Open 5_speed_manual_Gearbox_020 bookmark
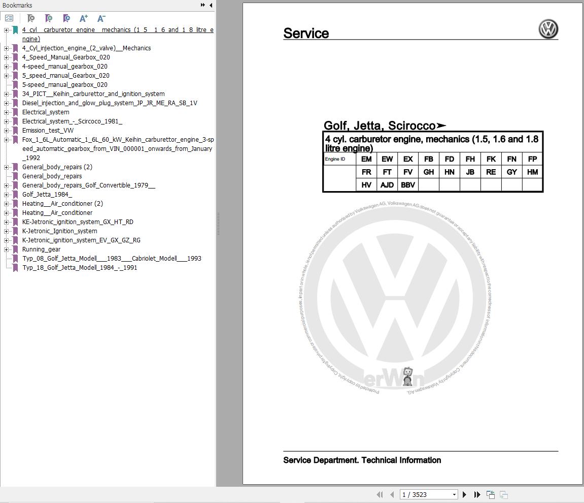This screenshot has width=584, height=503. click(x=65, y=76)
